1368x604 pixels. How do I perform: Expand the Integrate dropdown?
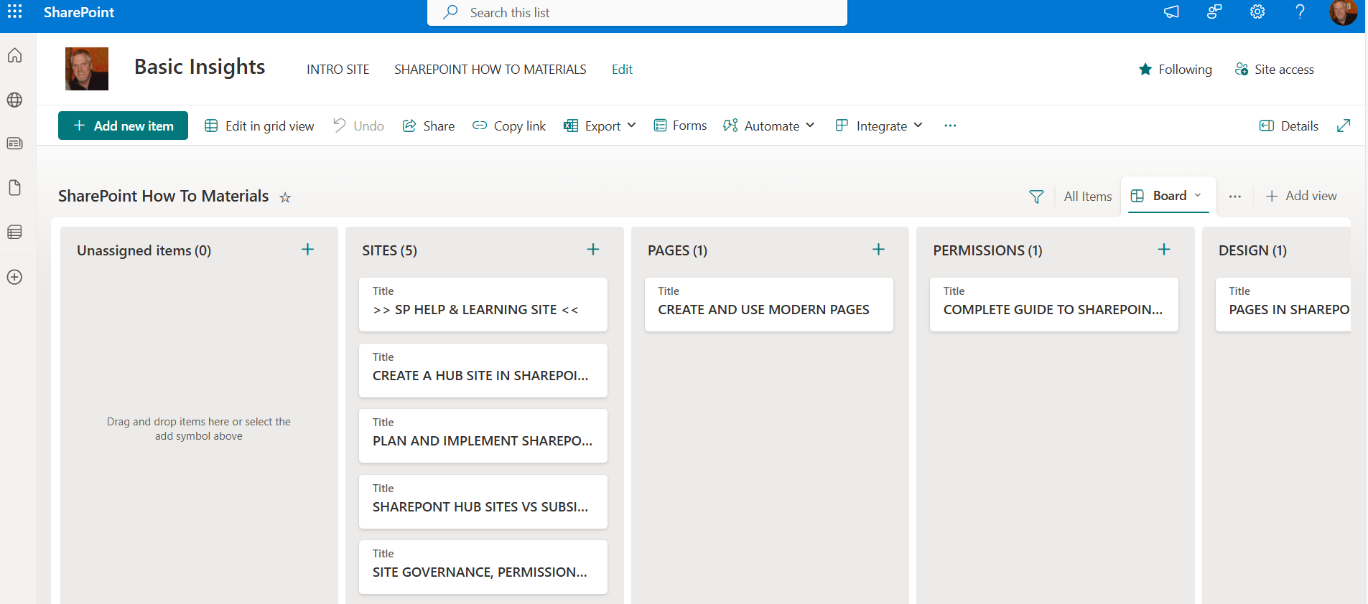[879, 126]
